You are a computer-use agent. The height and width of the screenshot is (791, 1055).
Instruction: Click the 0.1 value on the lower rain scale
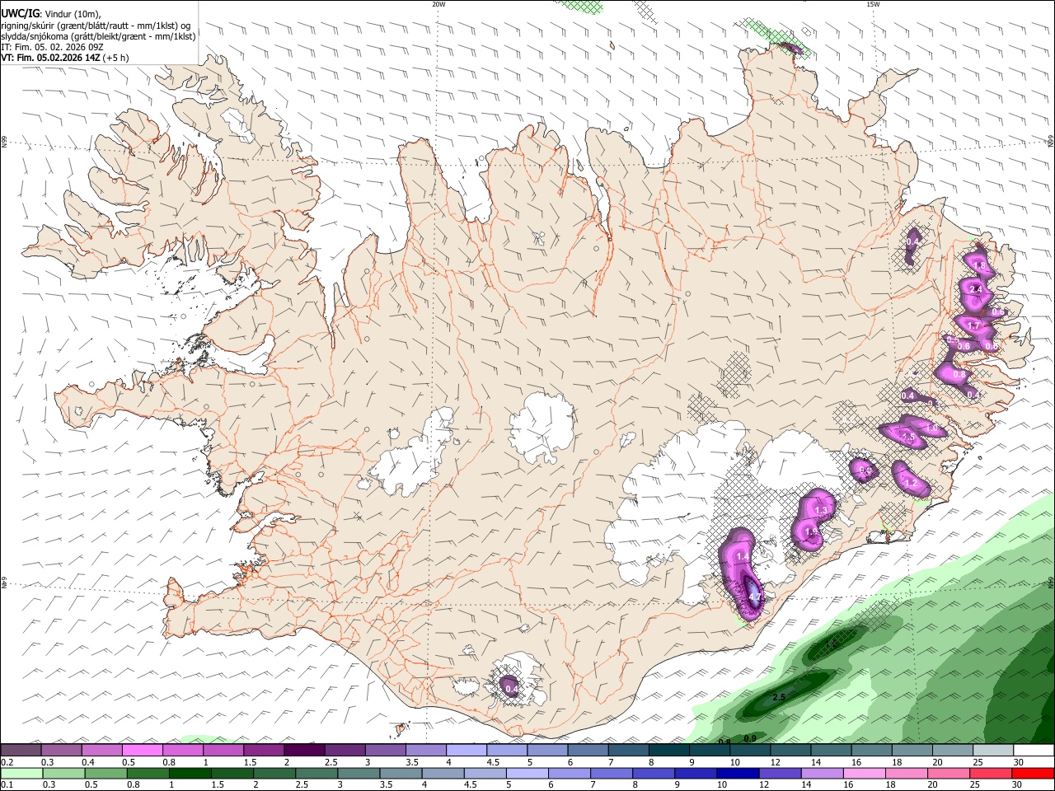[x=7, y=785]
